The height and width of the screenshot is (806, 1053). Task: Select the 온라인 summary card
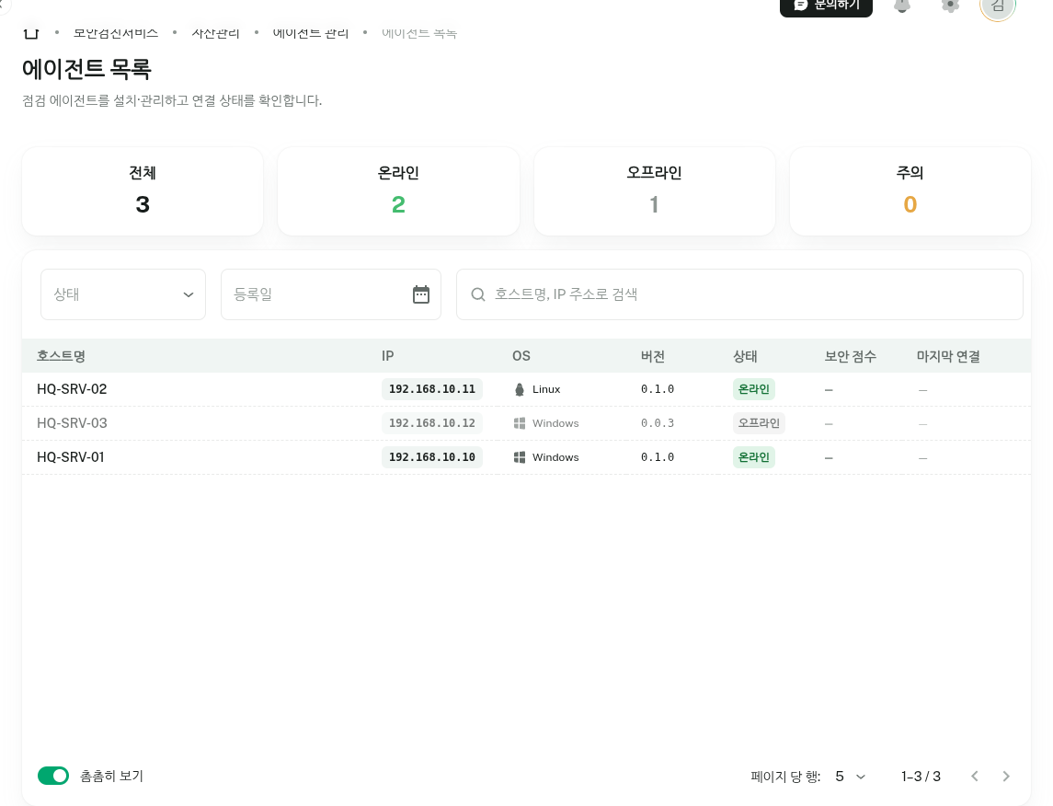pyautogui.click(x=398, y=191)
